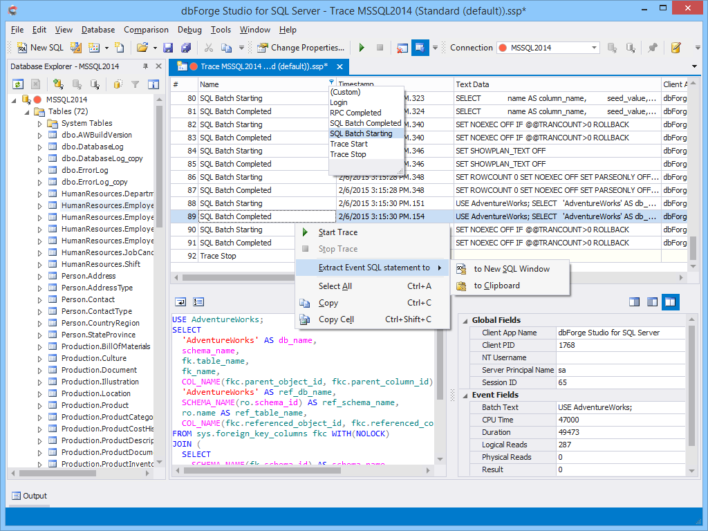Viewport: 708px width, 531px height.
Task: Toggle the first panel layout button
Action: (634, 302)
